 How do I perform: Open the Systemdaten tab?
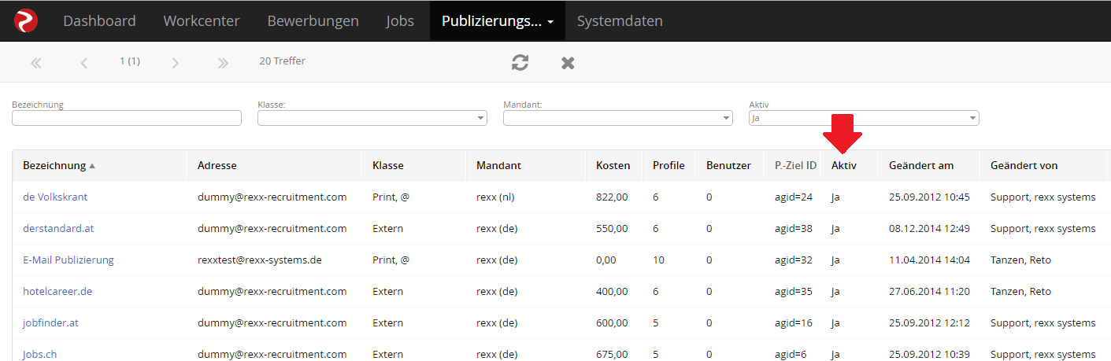[x=620, y=20]
